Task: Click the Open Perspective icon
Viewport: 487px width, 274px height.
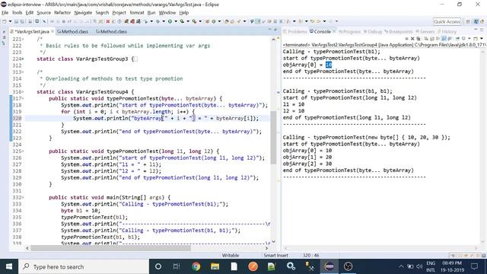Action: pyautogui.click(x=468, y=21)
